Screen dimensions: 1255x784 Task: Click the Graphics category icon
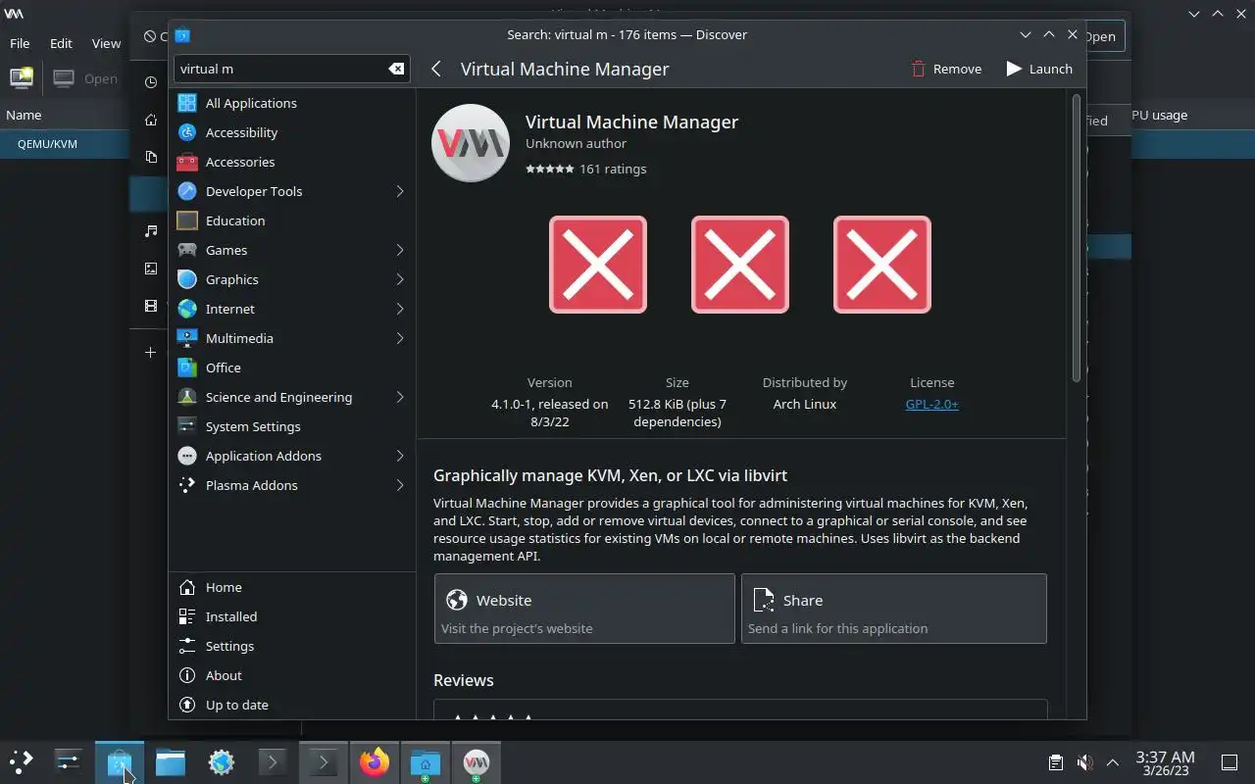tap(187, 279)
